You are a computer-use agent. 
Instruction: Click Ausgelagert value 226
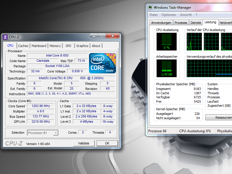point(197,114)
